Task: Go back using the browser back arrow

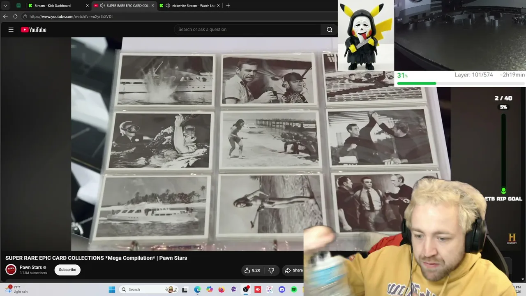Action: click(5, 16)
